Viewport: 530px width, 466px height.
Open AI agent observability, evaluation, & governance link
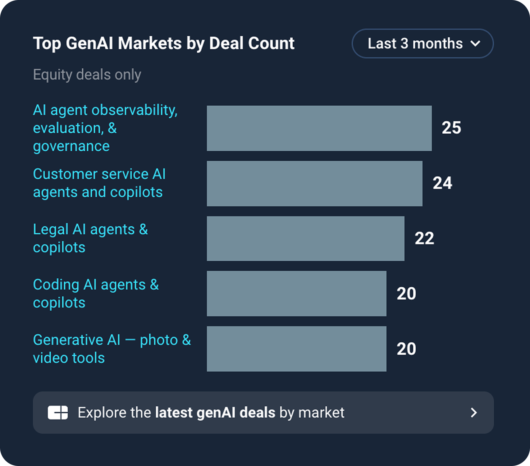[105, 128]
